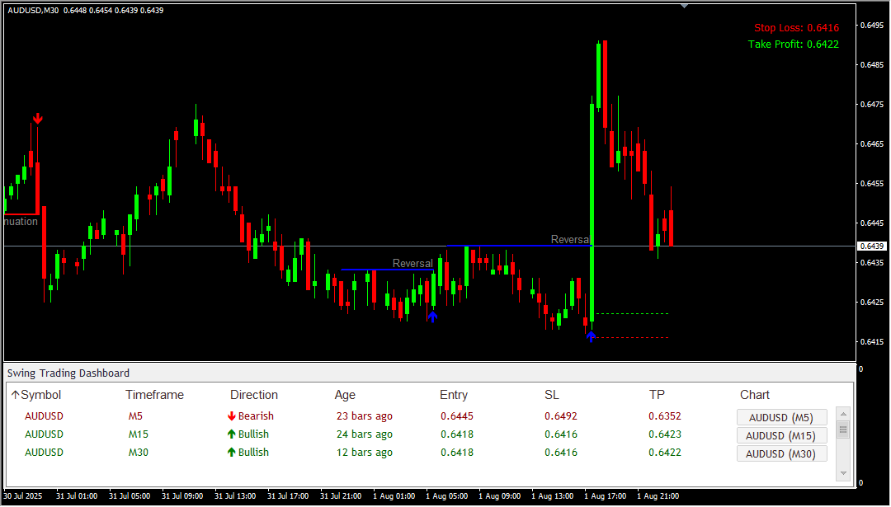891x507 pixels.
Task: Click the 0.6439 current price tag on the axis
Action: 871,246
